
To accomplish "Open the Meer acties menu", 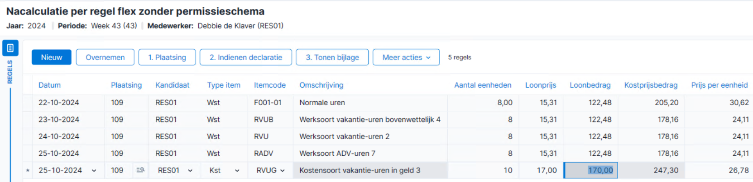I will pyautogui.click(x=406, y=57).
